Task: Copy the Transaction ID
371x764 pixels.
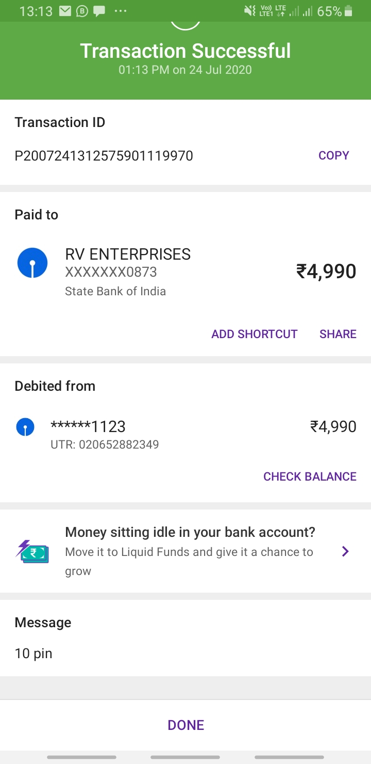Action: click(333, 155)
